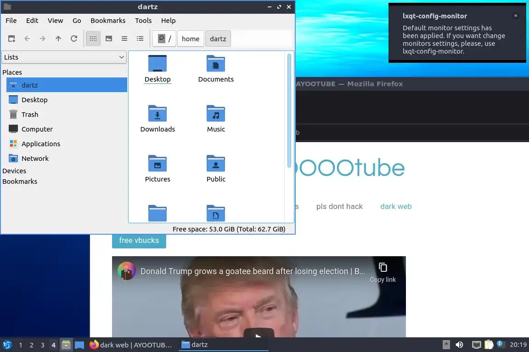The height and width of the screenshot is (352, 529).
Task: Go forward with the right arrow toolbar icon
Action: click(43, 39)
